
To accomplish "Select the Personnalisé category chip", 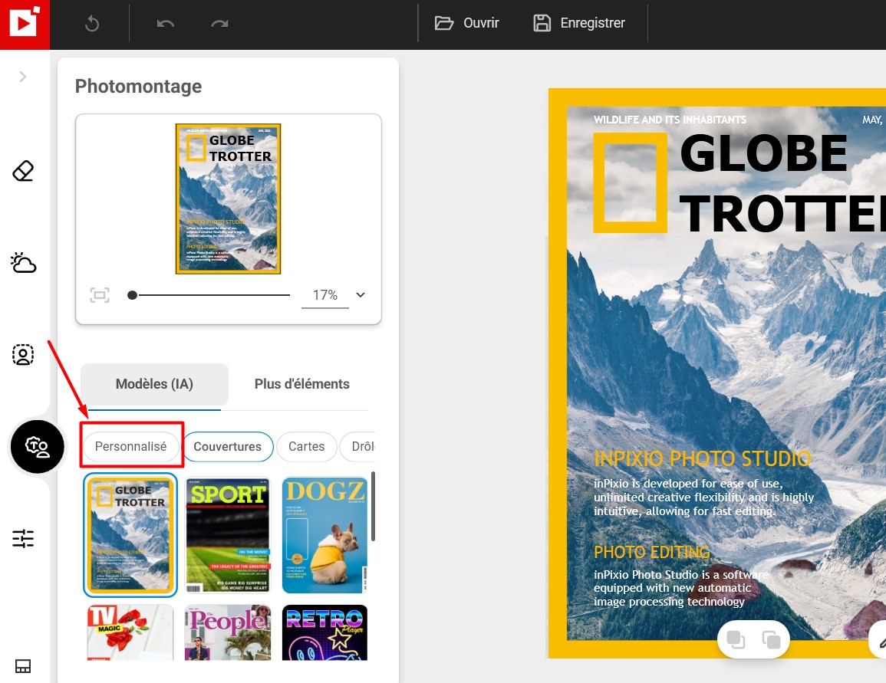I will (131, 446).
